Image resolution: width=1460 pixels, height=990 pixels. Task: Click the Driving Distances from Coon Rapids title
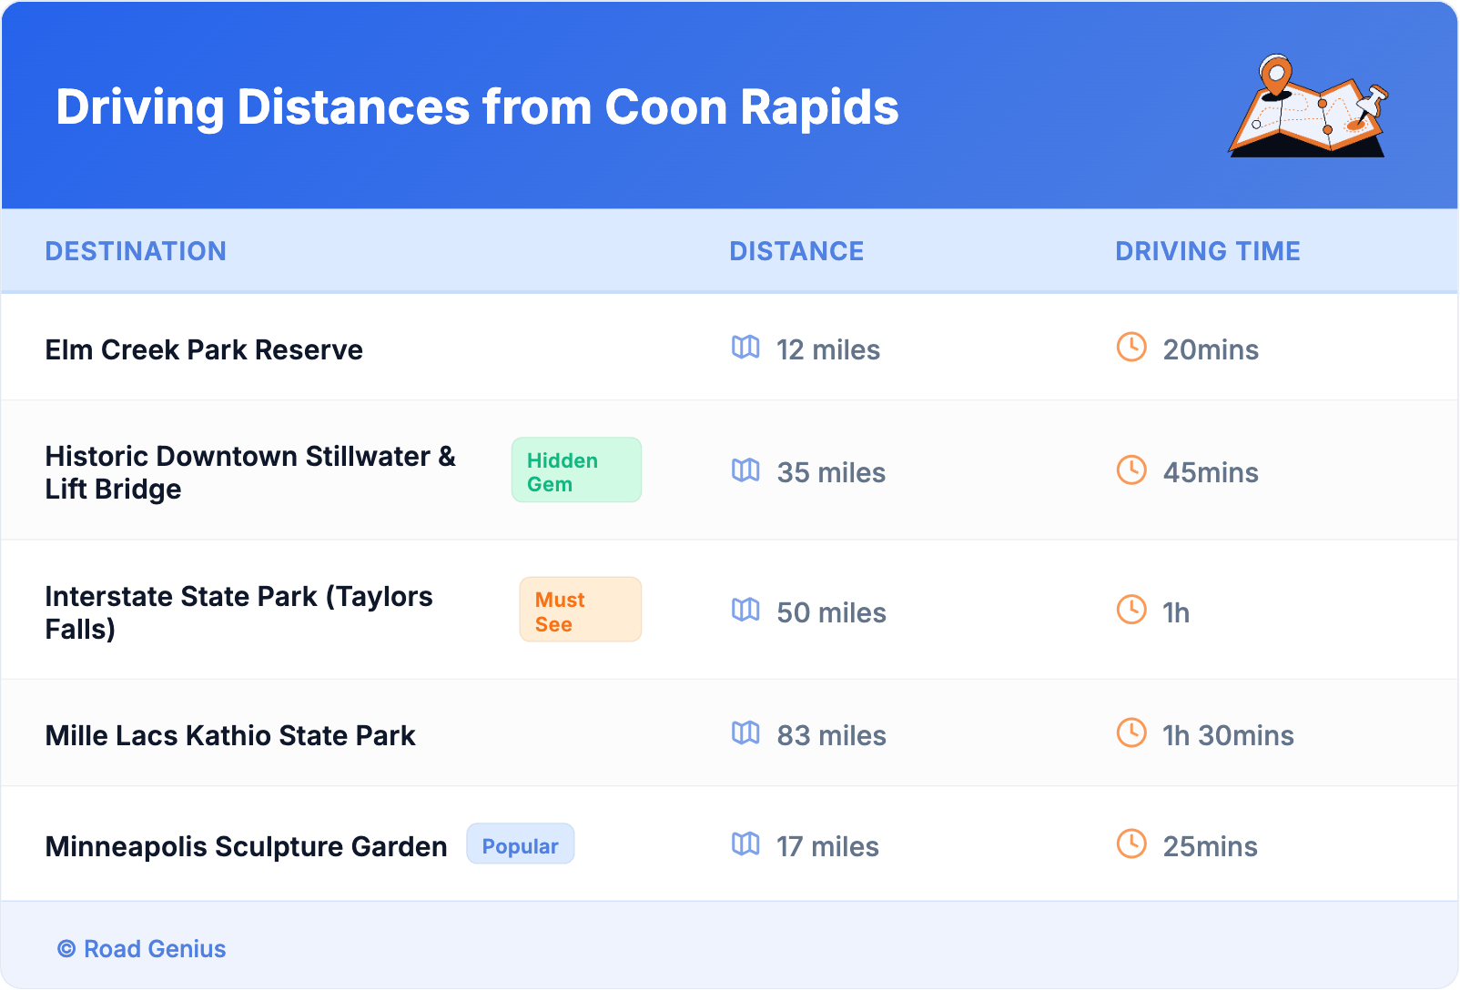click(477, 107)
